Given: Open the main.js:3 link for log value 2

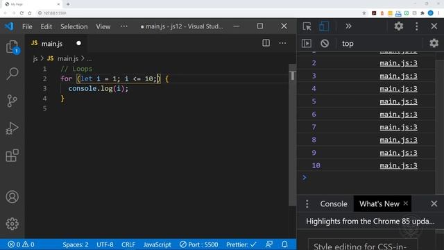Looking at the screenshot, I should (398, 63).
